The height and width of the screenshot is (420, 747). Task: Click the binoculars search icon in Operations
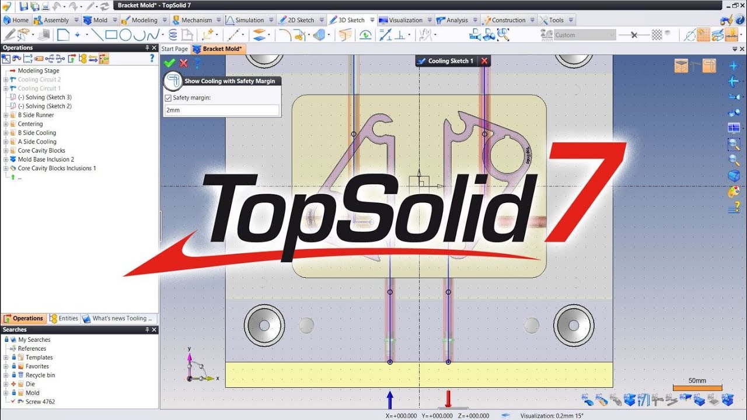[16, 58]
